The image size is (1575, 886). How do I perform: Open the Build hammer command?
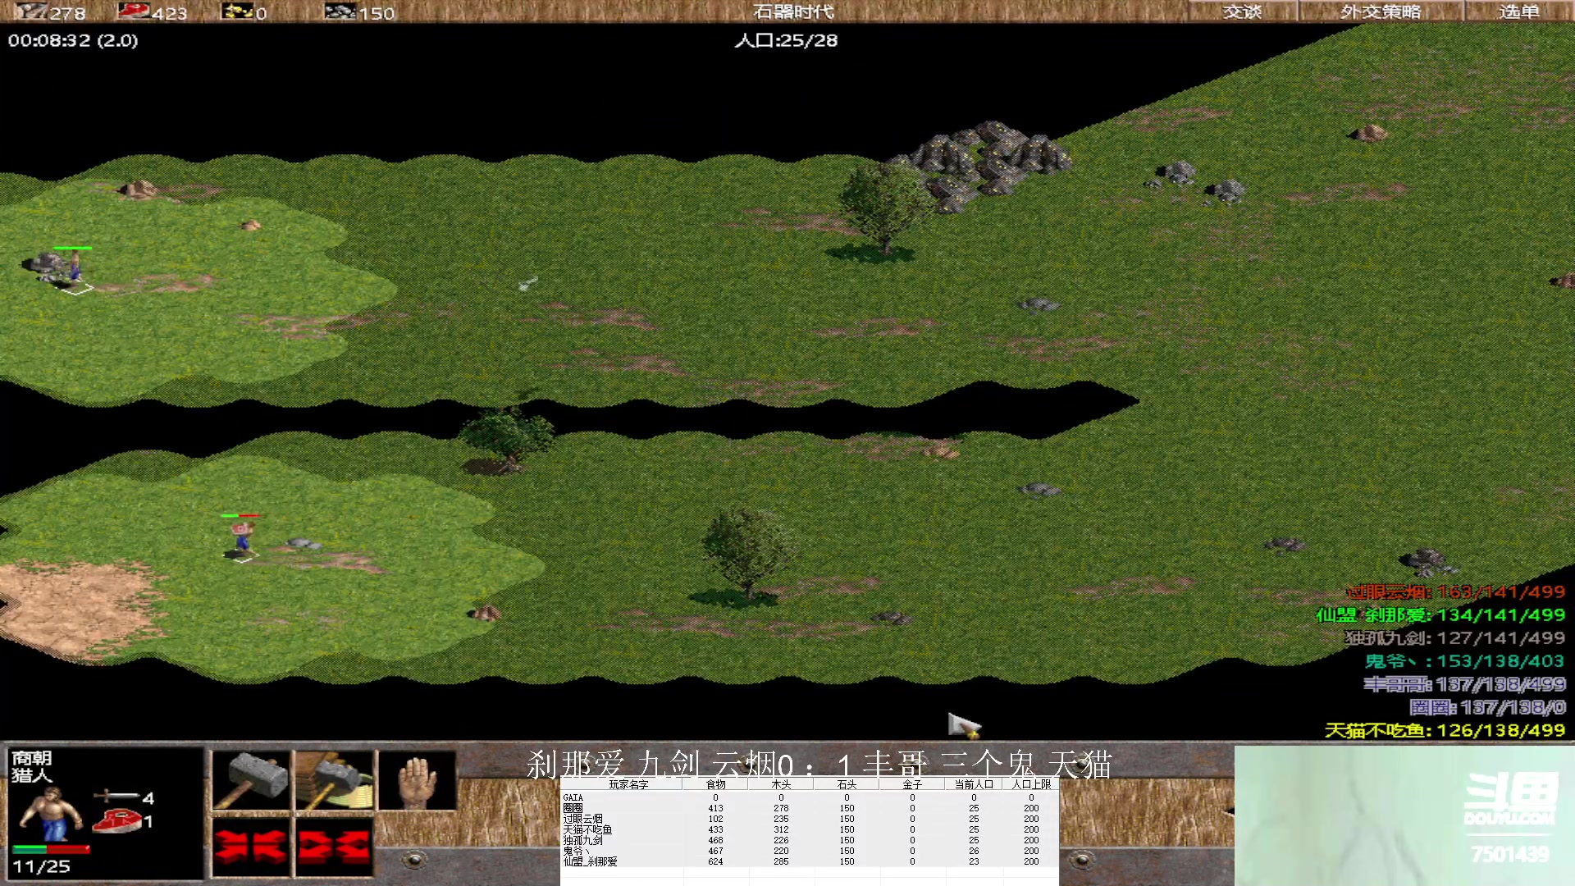[251, 780]
